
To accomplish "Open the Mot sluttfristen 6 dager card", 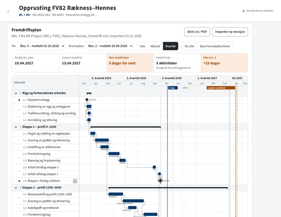I will tap(130, 63).
